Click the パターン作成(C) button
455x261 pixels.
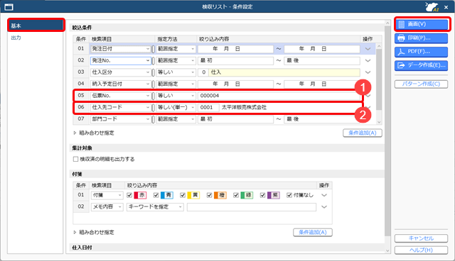click(421, 84)
